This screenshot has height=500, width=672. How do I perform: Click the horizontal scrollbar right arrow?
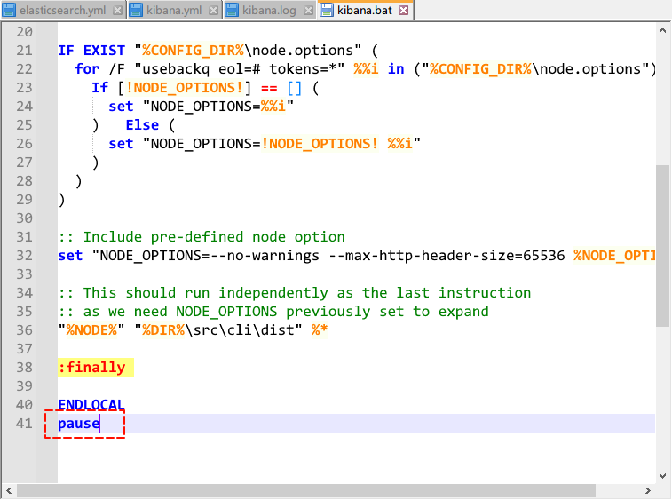(x=648, y=491)
